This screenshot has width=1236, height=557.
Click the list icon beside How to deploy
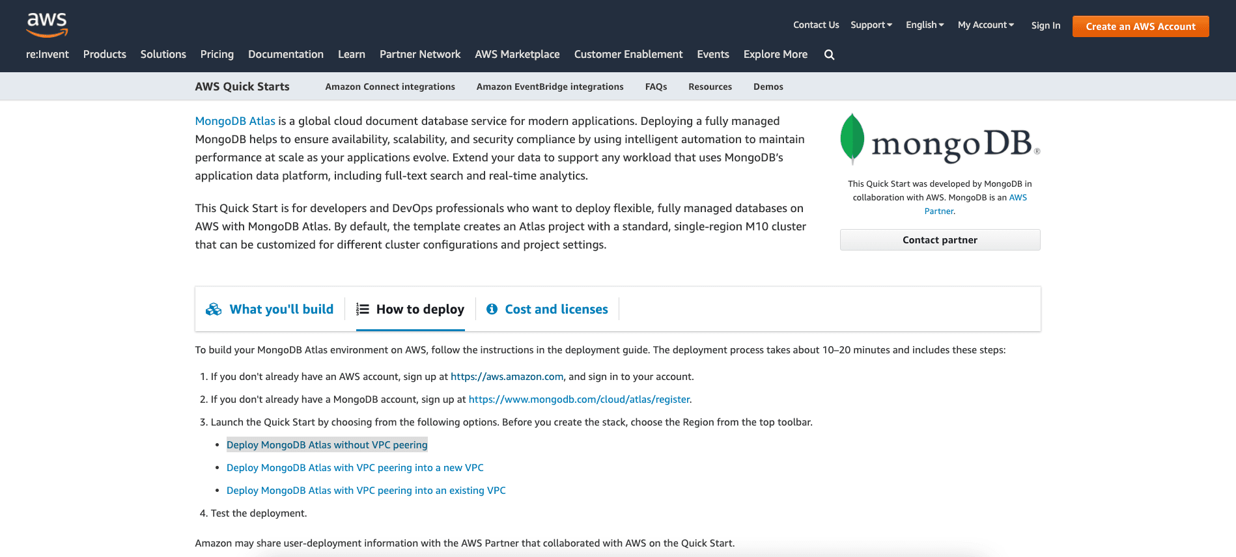(x=363, y=310)
